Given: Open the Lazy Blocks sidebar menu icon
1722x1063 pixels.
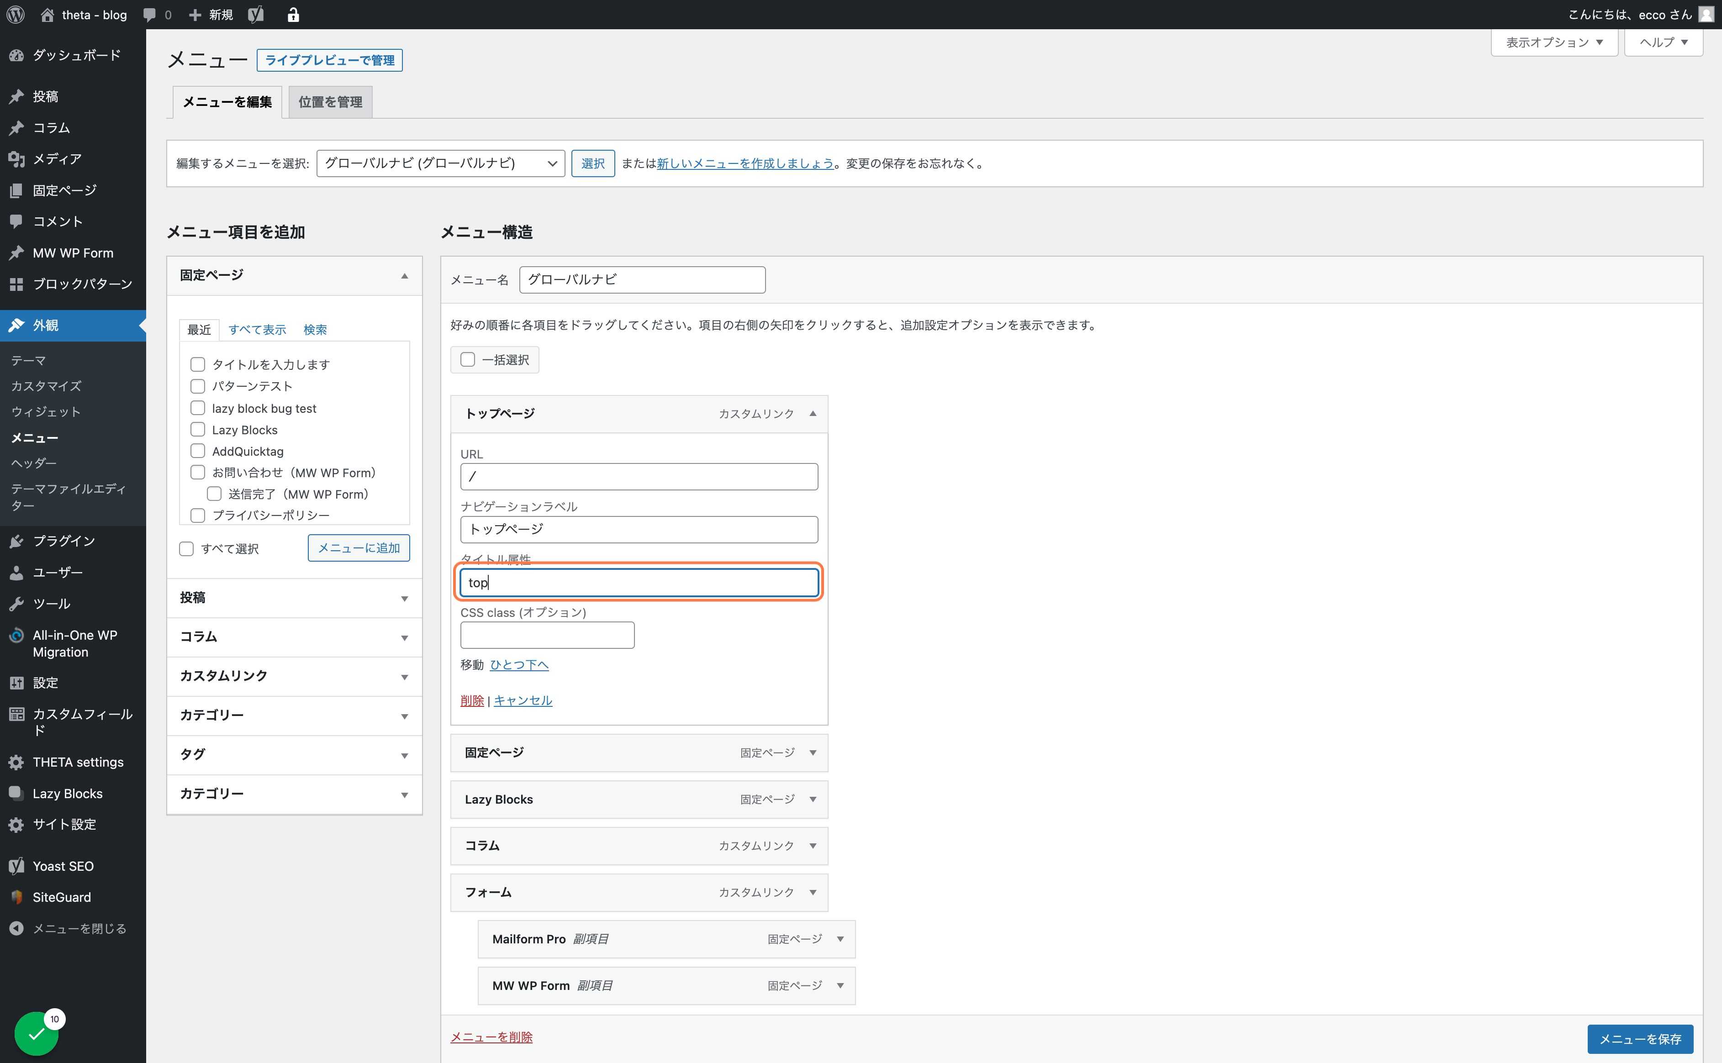Looking at the screenshot, I should point(16,793).
